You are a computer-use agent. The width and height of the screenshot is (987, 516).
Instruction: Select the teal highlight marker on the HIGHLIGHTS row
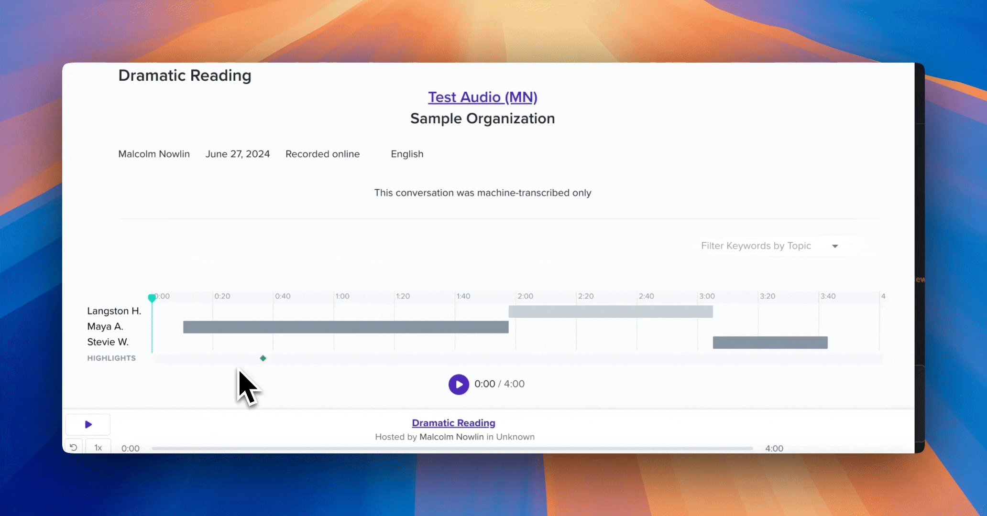pos(263,358)
